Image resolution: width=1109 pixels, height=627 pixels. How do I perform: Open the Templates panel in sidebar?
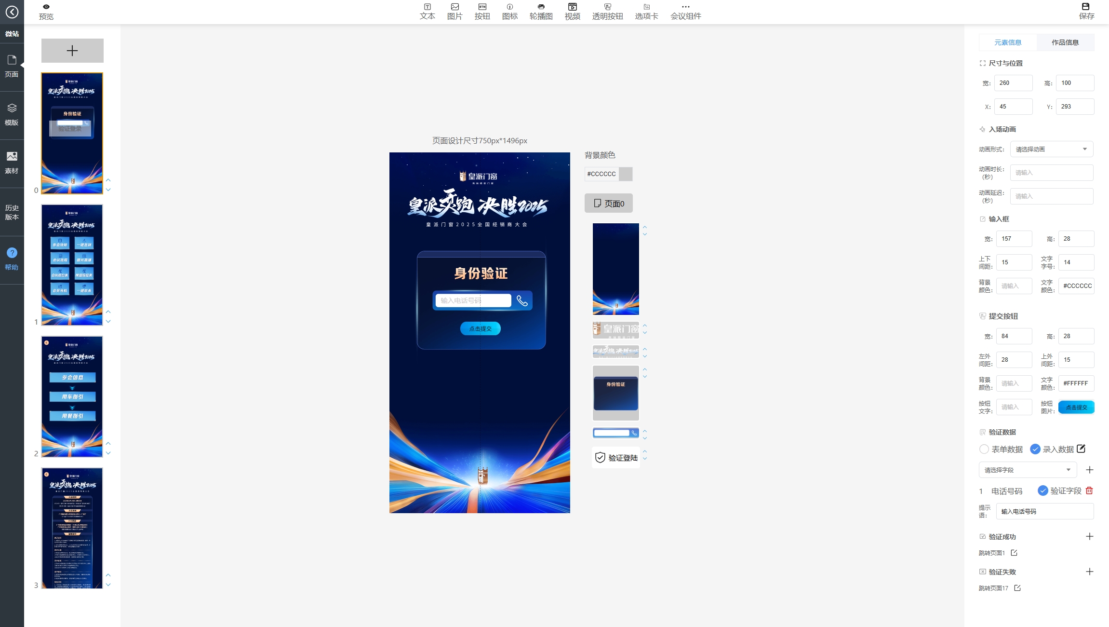pyautogui.click(x=12, y=115)
